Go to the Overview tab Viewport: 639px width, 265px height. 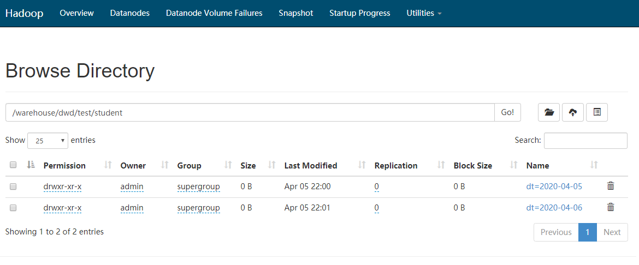coord(76,13)
